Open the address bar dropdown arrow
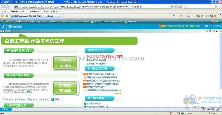 (x=172, y=7)
